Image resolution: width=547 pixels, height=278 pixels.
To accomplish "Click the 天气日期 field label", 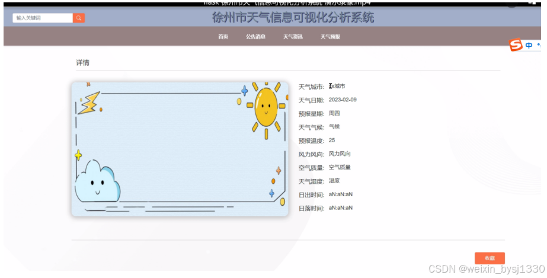I will (311, 100).
